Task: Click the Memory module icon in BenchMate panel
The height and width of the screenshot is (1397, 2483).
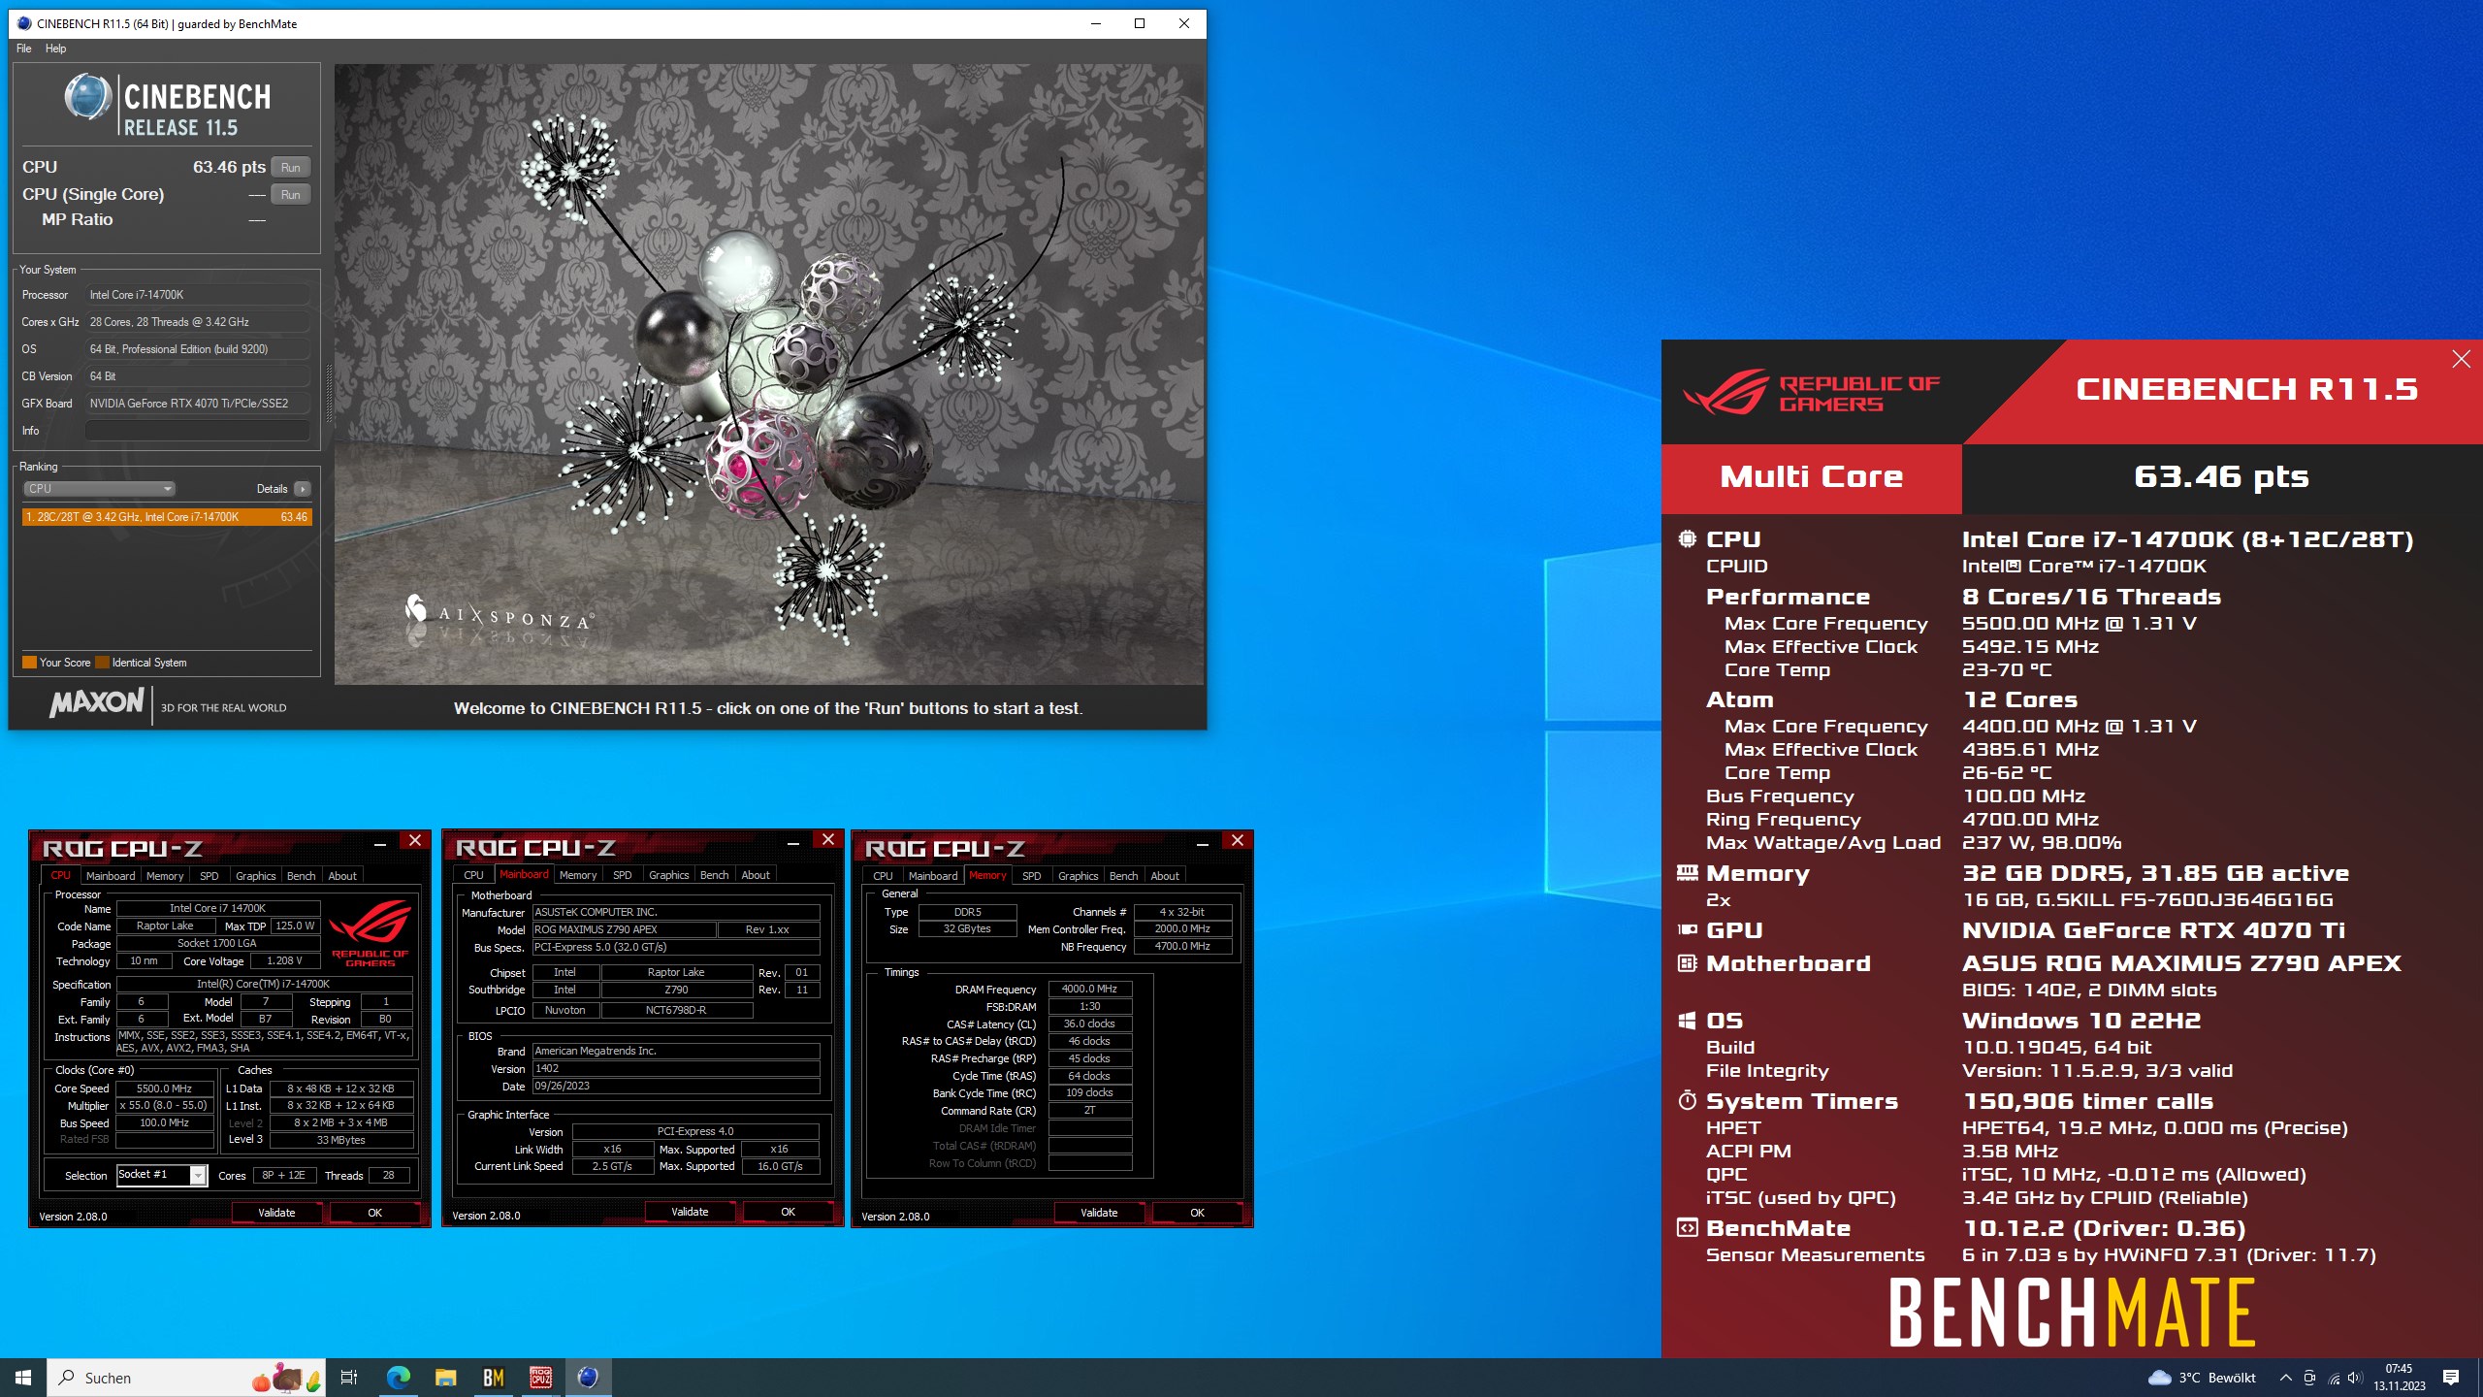Action: coord(1688,872)
